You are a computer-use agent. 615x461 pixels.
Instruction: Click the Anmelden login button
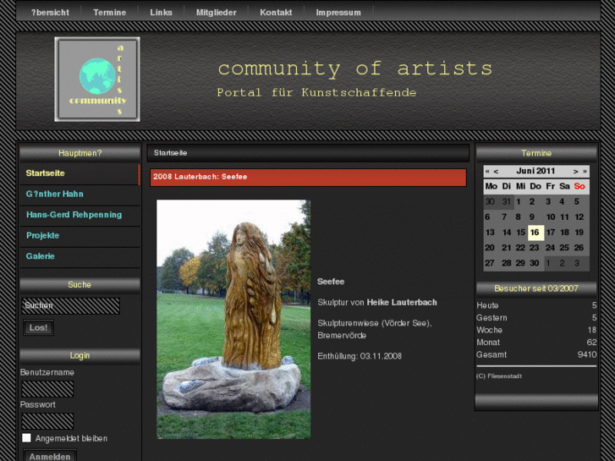[49, 456]
